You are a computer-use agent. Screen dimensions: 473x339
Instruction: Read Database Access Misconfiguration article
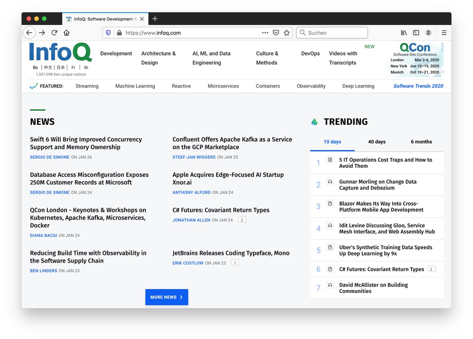click(89, 179)
